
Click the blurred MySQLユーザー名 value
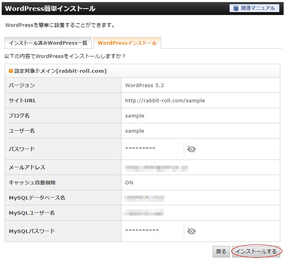143,212
